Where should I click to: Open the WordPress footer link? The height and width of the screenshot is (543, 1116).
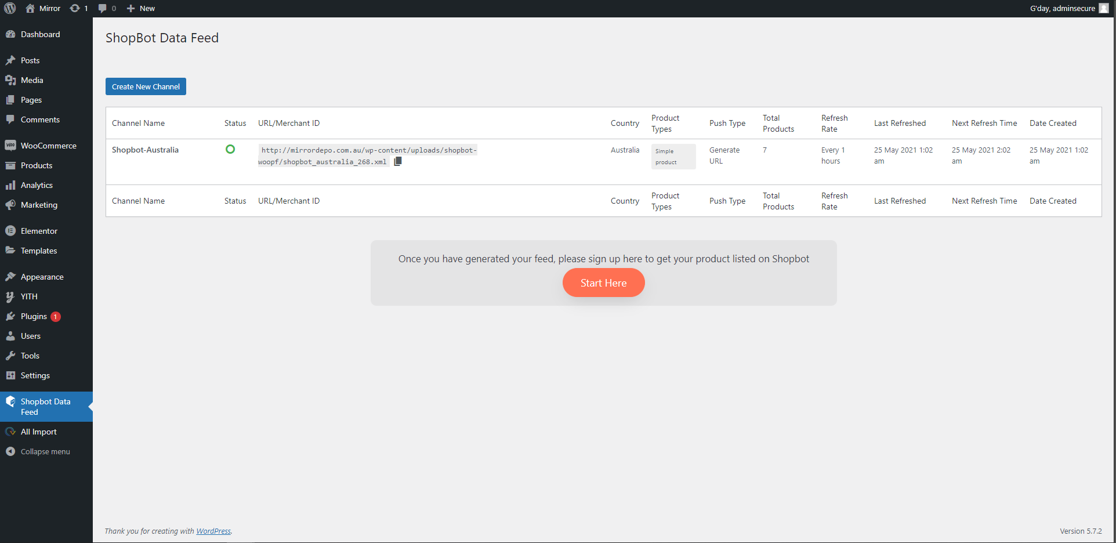click(213, 531)
